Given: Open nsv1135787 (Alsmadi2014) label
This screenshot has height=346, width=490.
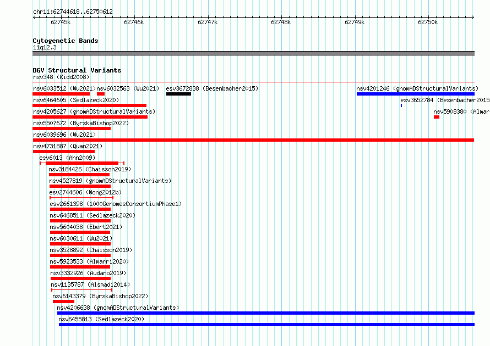Looking at the screenshot, I should coord(90,284).
